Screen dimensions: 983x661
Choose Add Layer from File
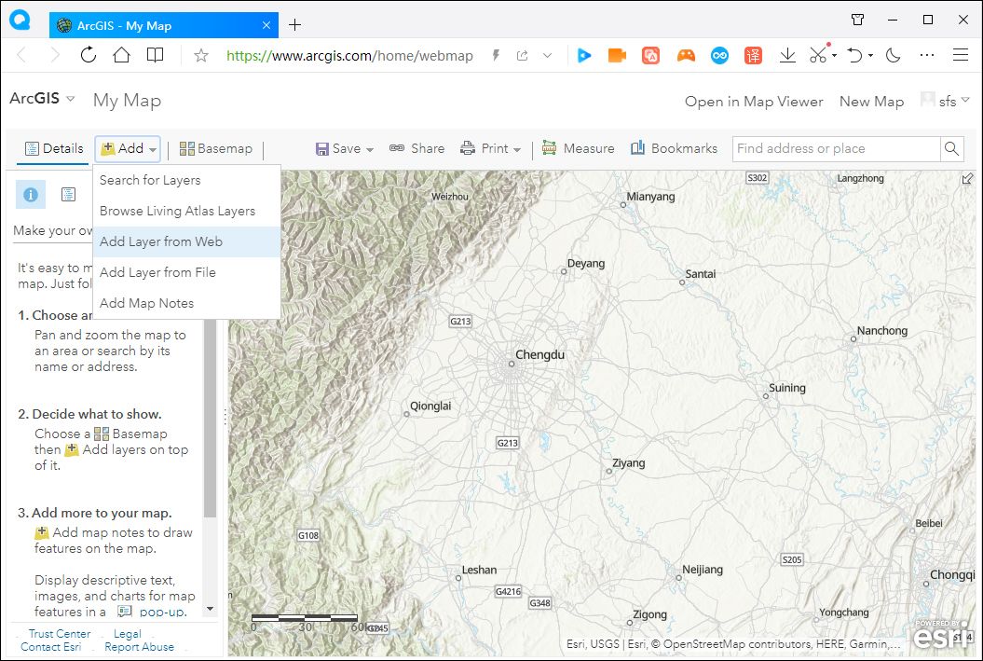(x=186, y=272)
